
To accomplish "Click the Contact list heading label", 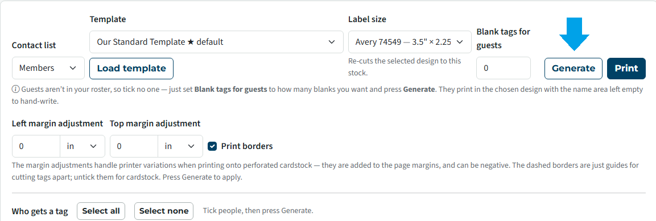I will click(34, 45).
